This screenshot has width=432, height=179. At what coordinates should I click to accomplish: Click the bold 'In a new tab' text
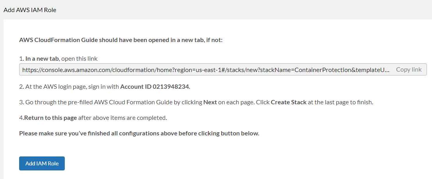[x=42, y=59]
